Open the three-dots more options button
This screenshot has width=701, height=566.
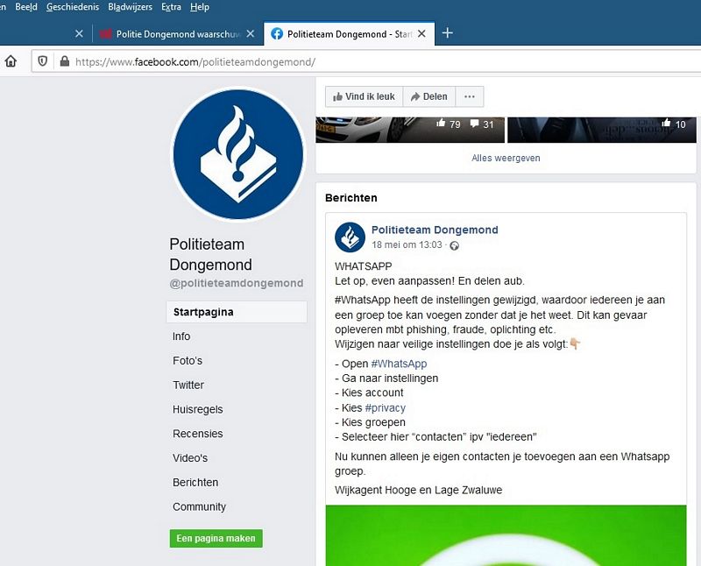coord(470,96)
